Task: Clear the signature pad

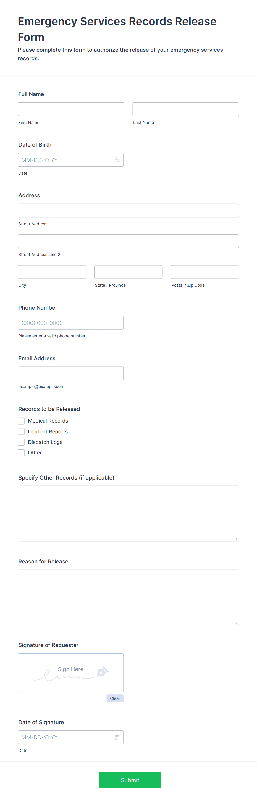Action: [115, 698]
